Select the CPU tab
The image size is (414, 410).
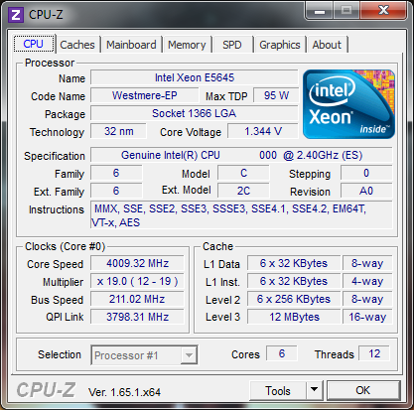[x=34, y=44]
